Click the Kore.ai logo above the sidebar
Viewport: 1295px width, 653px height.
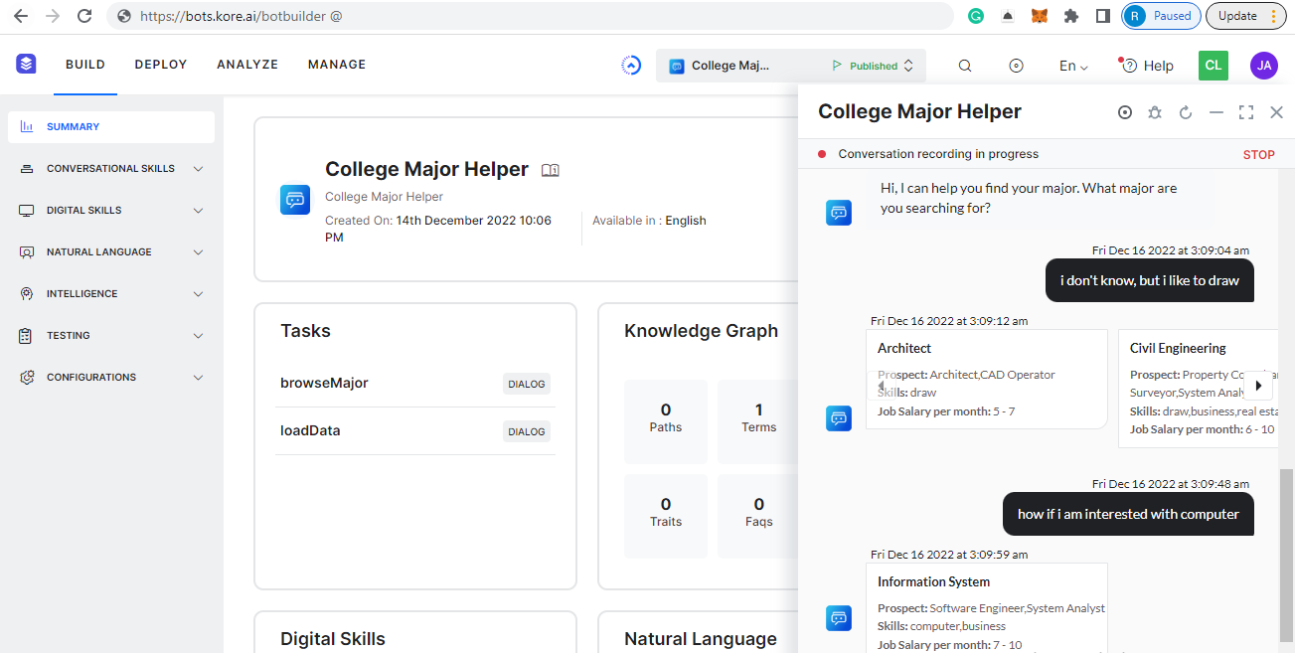[26, 63]
